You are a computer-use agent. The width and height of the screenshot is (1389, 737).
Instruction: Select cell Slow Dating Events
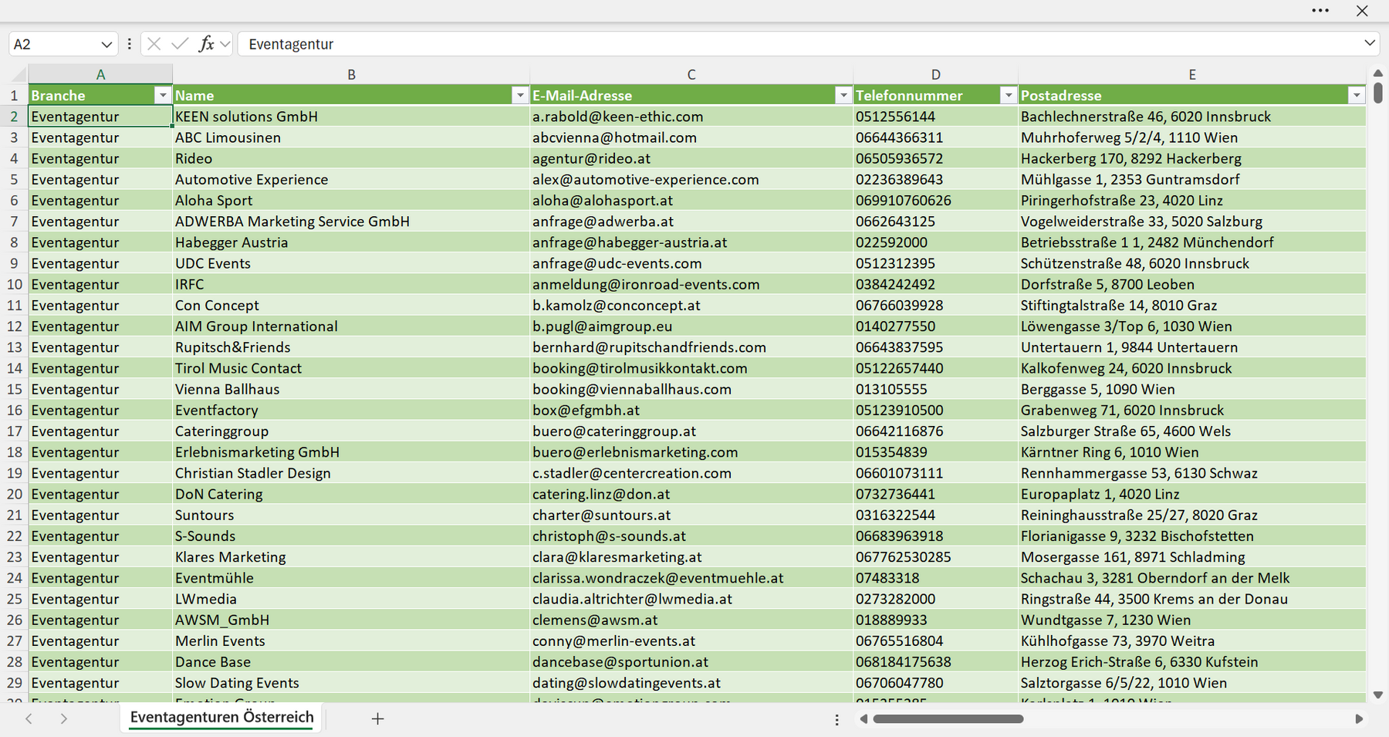pyautogui.click(x=351, y=683)
